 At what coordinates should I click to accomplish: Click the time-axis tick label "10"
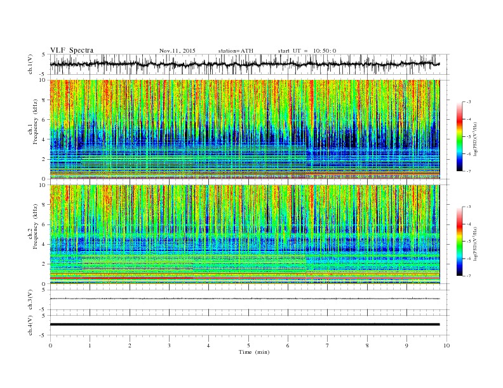[x=446, y=346]
